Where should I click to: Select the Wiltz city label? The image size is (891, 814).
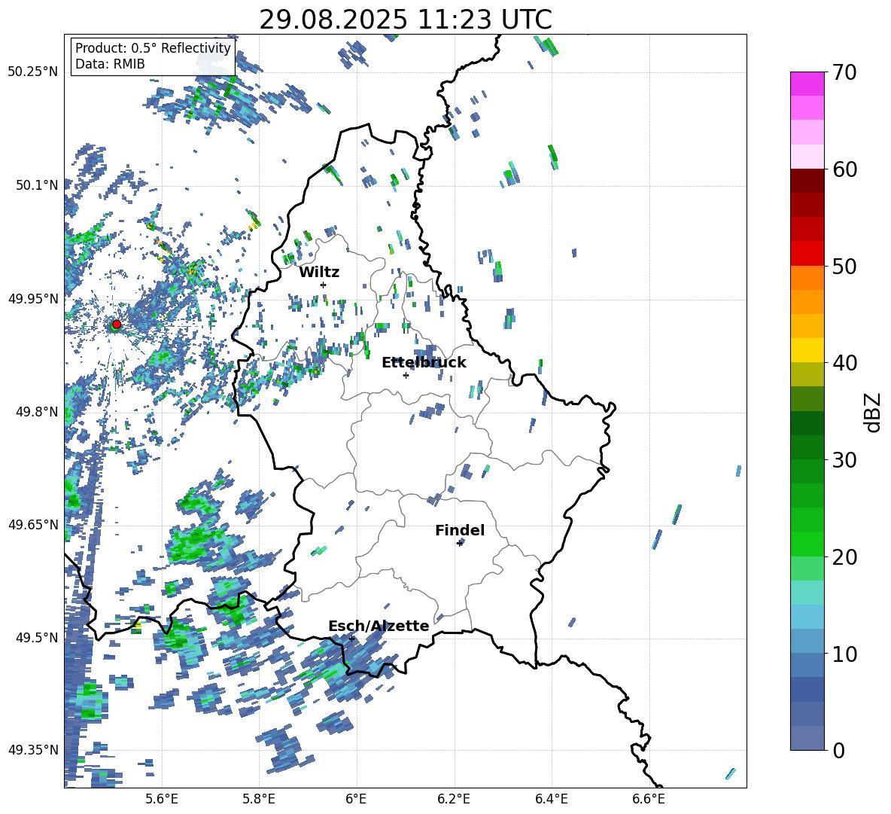coord(319,273)
